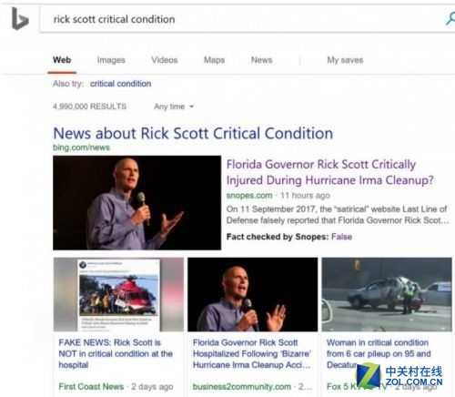Open Snopes article on Rick Scott Critically Injured
Screen dimensions: 455x397
(x=330, y=172)
